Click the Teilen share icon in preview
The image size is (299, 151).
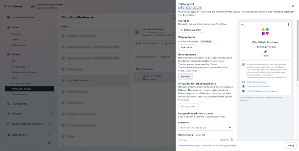pos(265,52)
